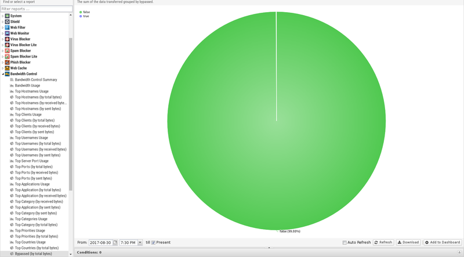Click the System category icon
Viewport: 464px width, 257px height.
click(7, 16)
